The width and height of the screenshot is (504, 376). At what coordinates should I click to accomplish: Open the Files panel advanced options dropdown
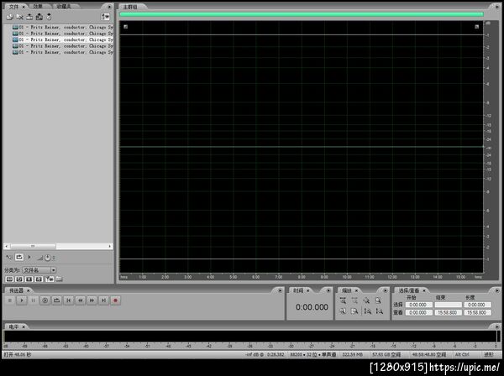pos(105,17)
